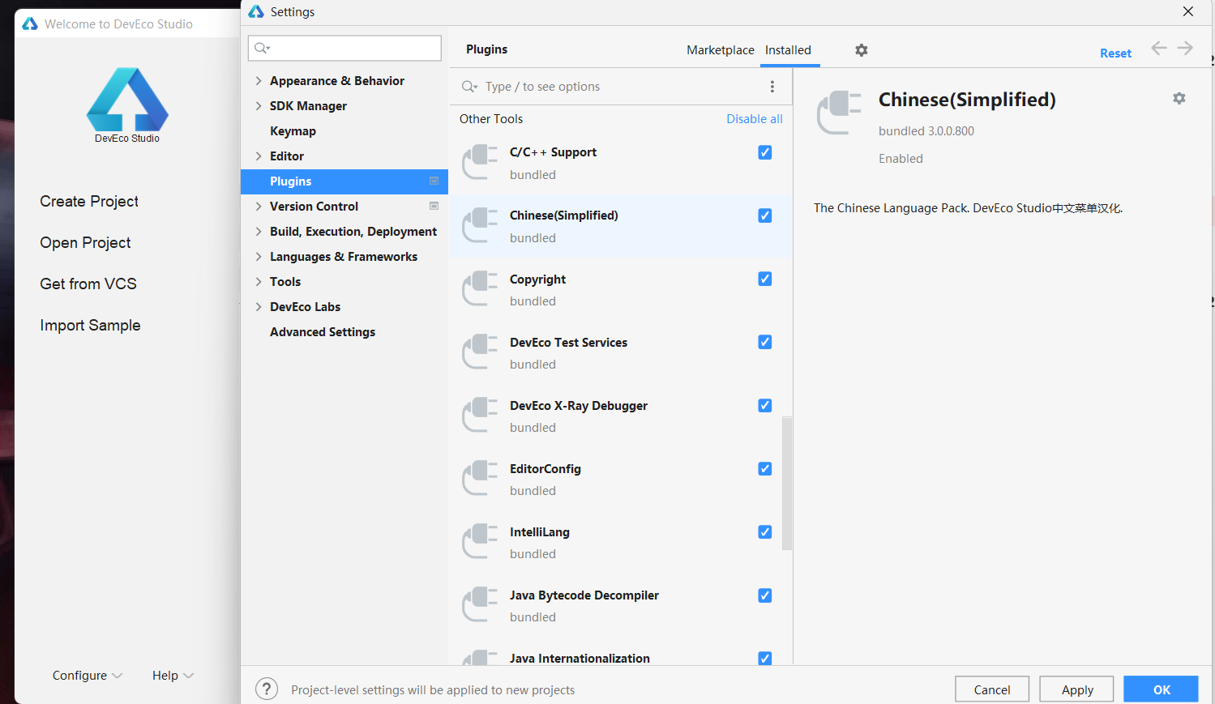Expand the Tools settings node
This screenshot has width=1215, height=704.
coord(259,282)
